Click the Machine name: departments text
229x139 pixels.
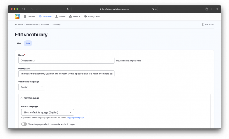pos(129,60)
